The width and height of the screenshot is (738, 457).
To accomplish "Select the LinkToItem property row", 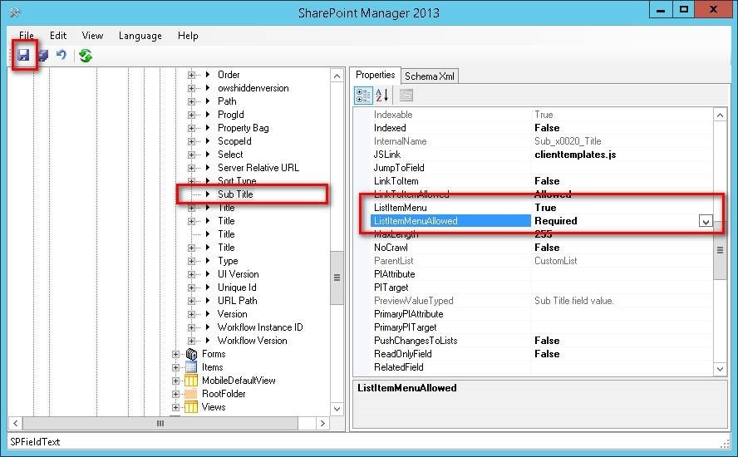I will [x=541, y=181].
